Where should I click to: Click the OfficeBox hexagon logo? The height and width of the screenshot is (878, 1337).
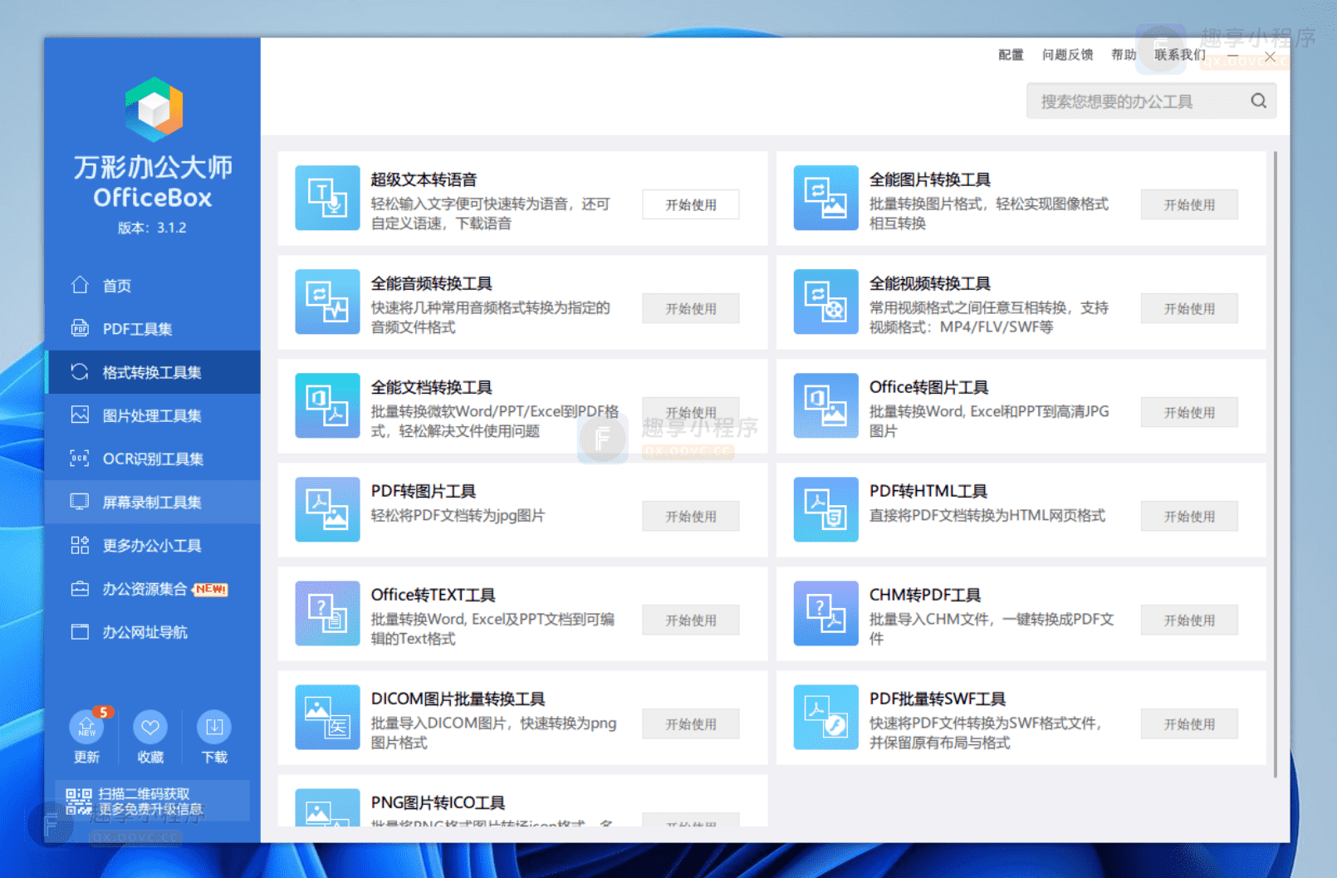pos(154,109)
